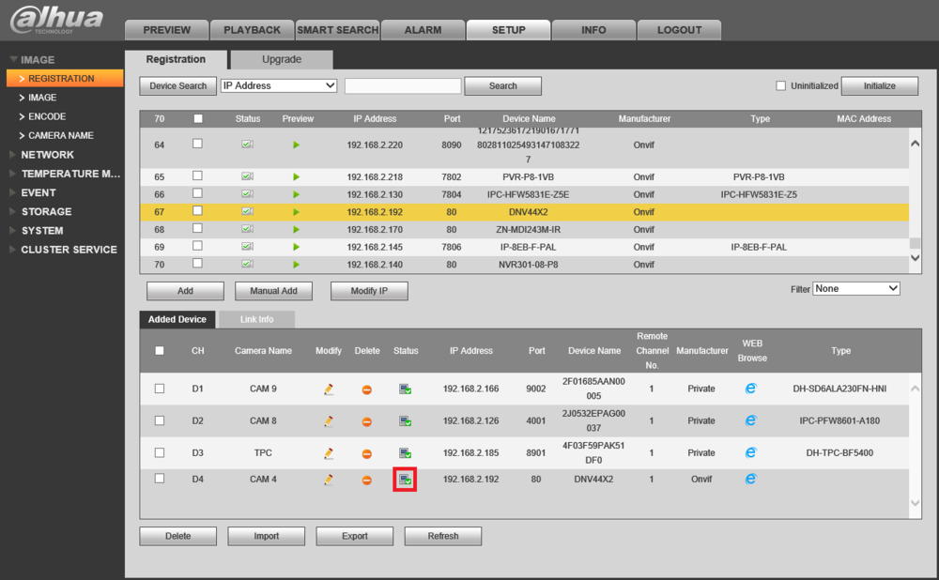Click the modify pencil icon for CAM 4
The height and width of the screenshot is (580, 939).
(328, 480)
